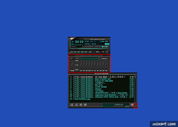Click the 128 kbps bitrate readout
The width and height of the screenshot is (178, 127).
pos(88,44)
